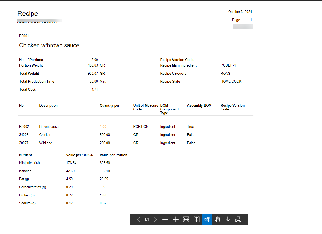Click the date October 3, 2024
The width and height of the screenshot is (322, 234).
(240, 12)
